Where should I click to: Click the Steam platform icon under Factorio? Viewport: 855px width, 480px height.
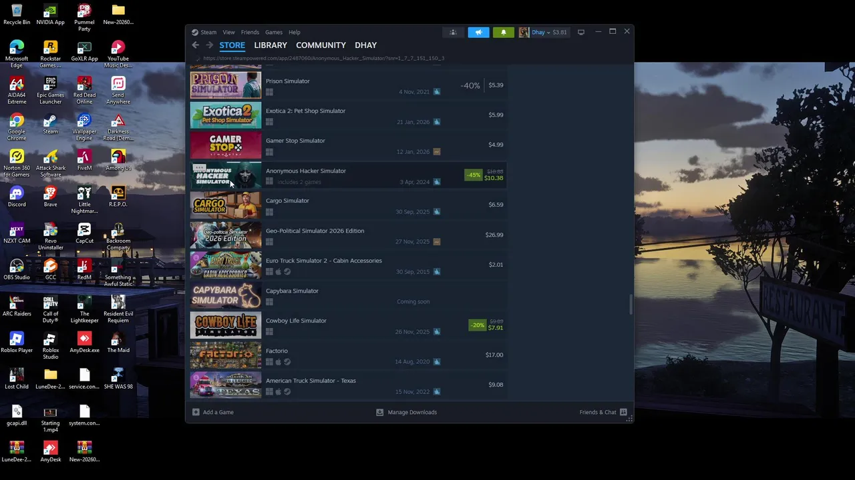287,362
